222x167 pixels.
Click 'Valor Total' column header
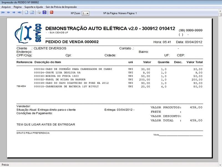pyautogui.click(x=195, y=62)
